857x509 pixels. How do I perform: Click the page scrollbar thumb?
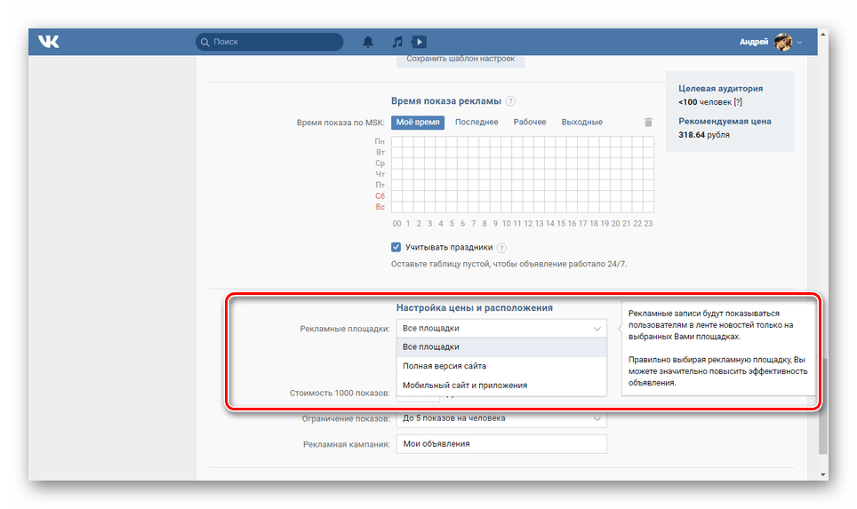point(822,406)
